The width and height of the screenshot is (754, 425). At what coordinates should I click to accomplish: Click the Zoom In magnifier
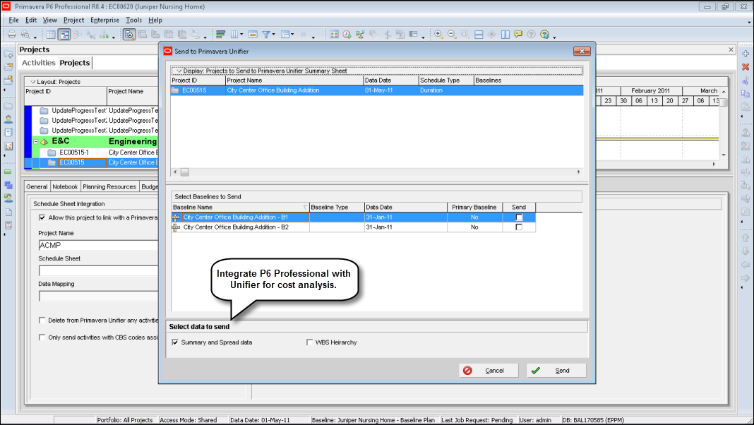click(x=438, y=34)
